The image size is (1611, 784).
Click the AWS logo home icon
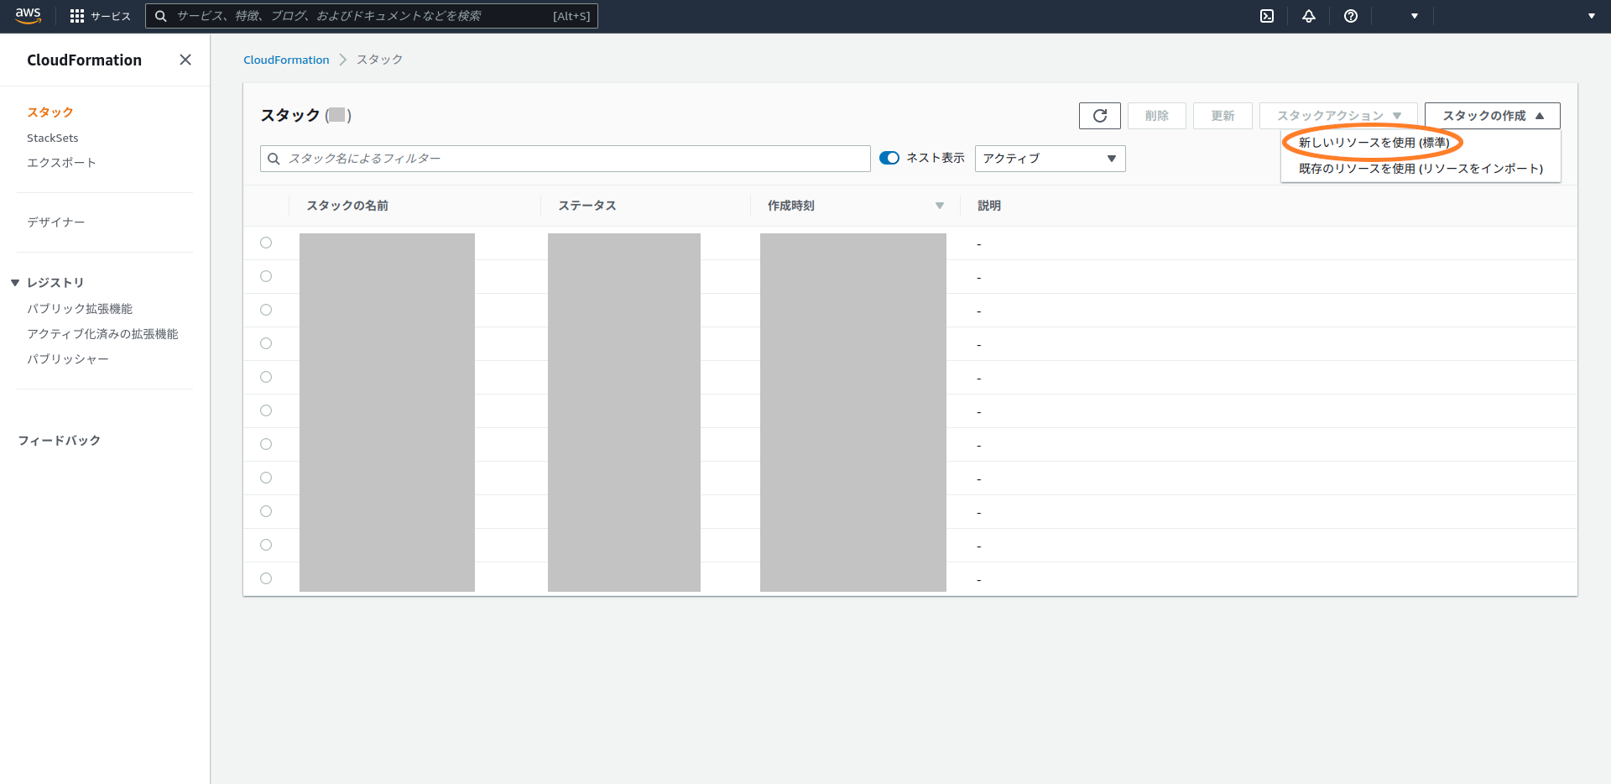(x=28, y=16)
